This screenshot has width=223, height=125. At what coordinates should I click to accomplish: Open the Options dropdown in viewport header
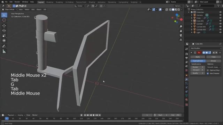click(x=178, y=6)
